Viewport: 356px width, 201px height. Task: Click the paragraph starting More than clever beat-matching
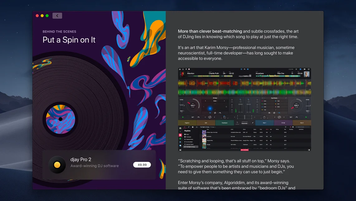[x=238, y=34]
